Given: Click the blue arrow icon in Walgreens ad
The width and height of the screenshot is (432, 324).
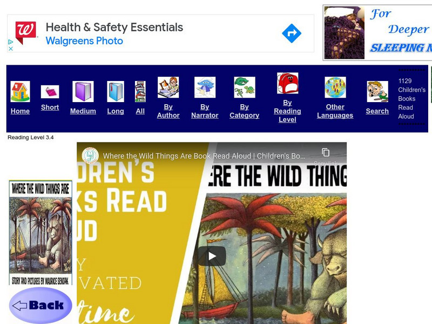Looking at the screenshot, I should [x=292, y=33].
